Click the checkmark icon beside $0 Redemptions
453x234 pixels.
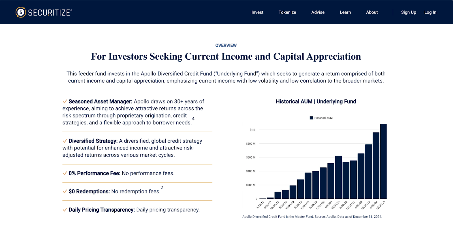point(65,191)
